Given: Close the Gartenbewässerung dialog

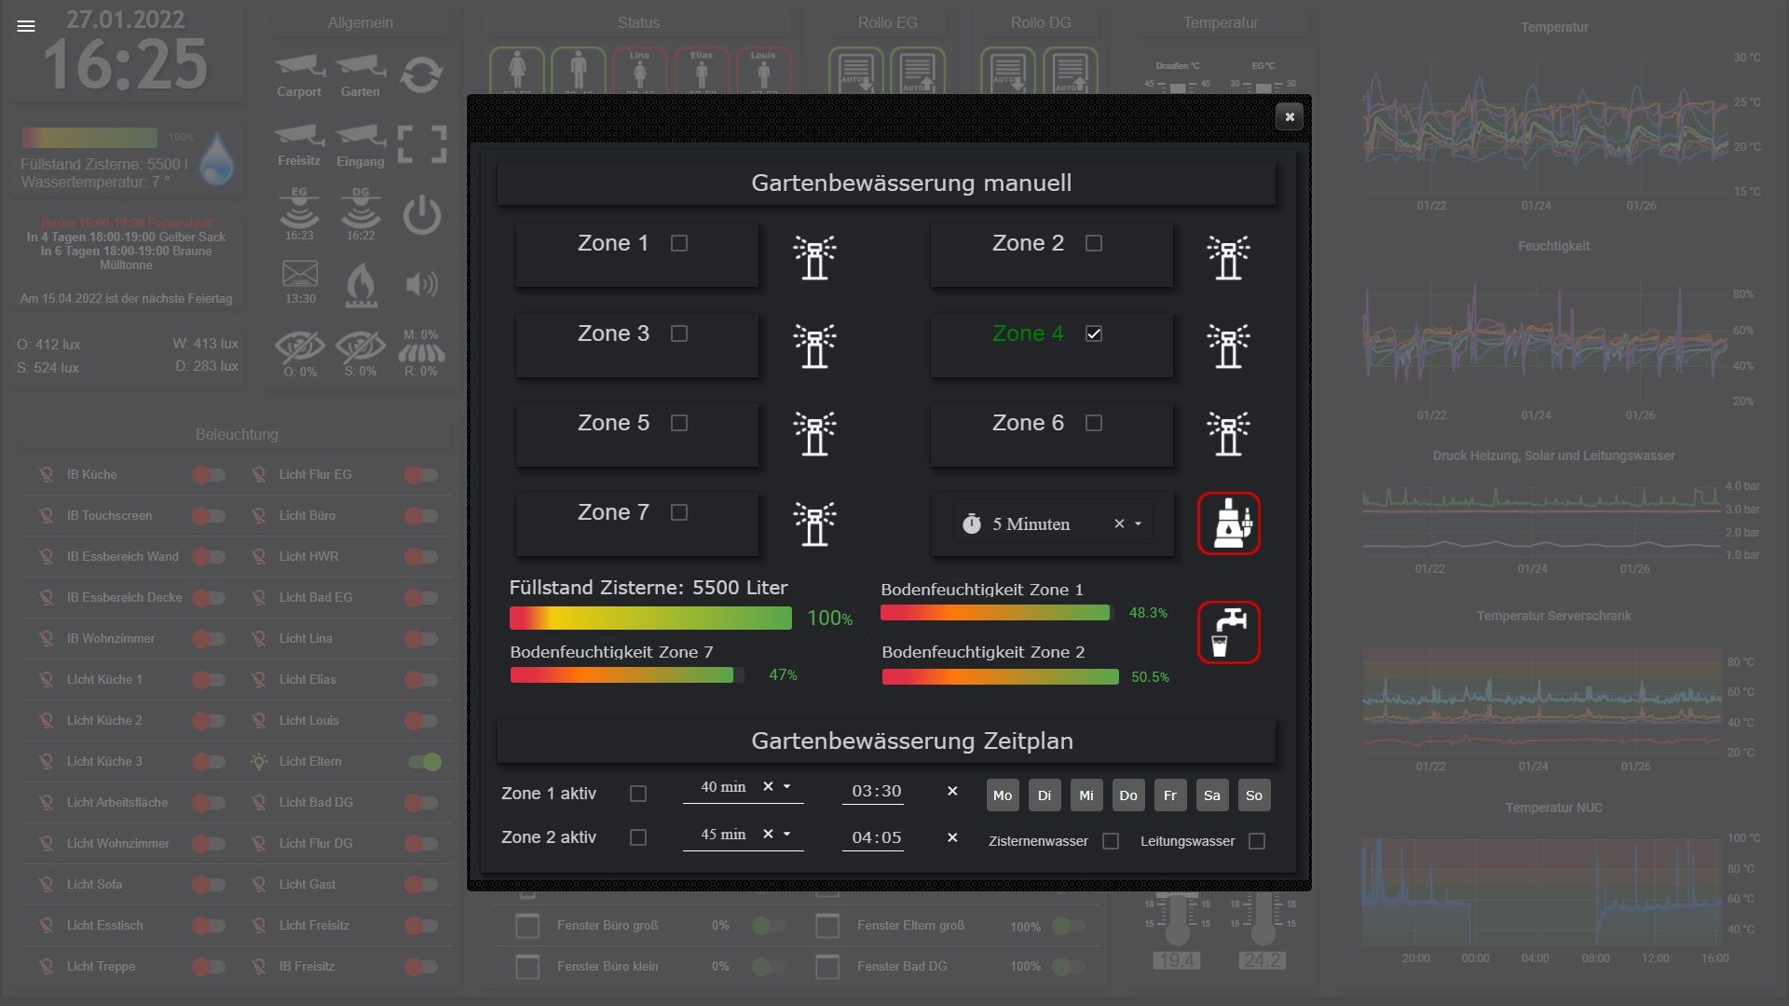Looking at the screenshot, I should point(1290,117).
